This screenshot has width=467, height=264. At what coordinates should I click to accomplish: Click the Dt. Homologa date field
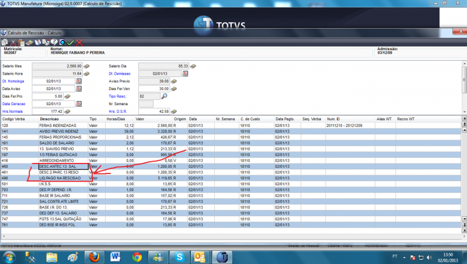[x=54, y=81]
